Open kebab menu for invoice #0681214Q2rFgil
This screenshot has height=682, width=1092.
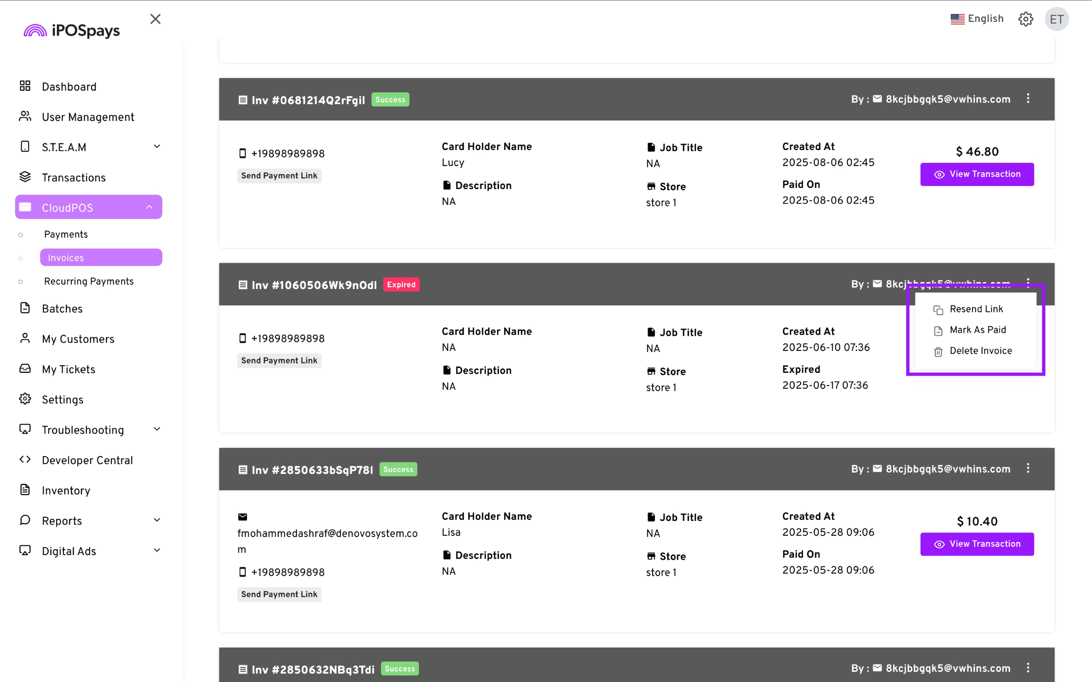pyautogui.click(x=1028, y=98)
